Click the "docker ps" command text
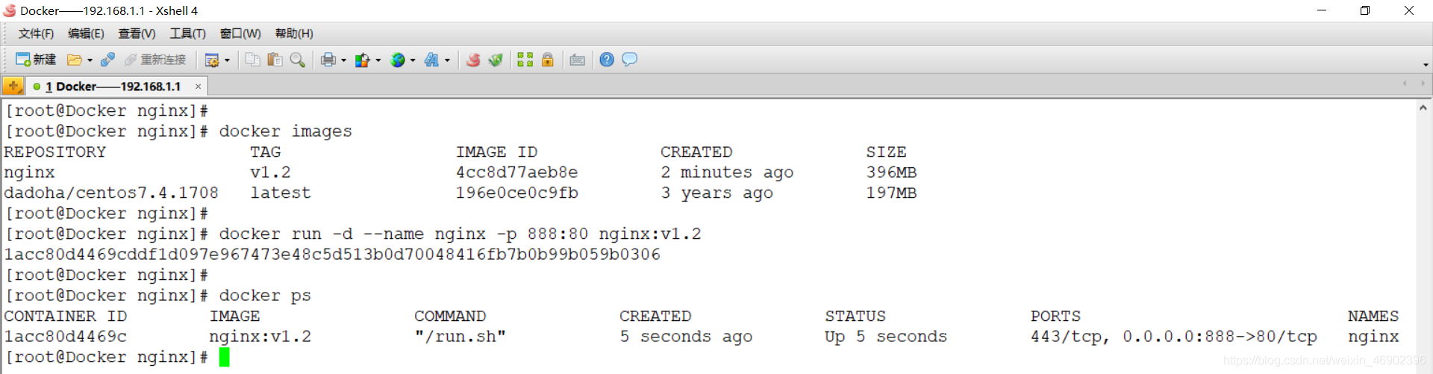Screen dimensions: 1433x374 pos(265,296)
